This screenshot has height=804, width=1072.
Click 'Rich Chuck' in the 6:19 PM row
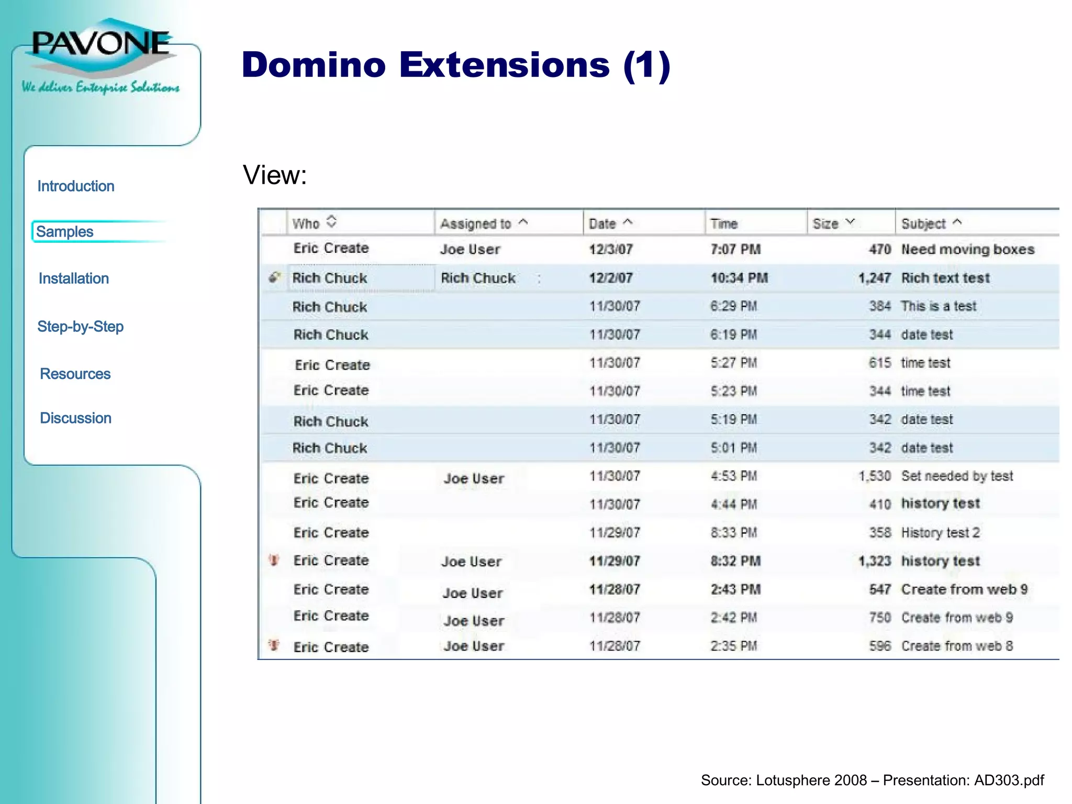pos(331,335)
